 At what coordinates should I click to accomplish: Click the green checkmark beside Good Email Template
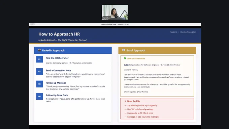coord(125,58)
